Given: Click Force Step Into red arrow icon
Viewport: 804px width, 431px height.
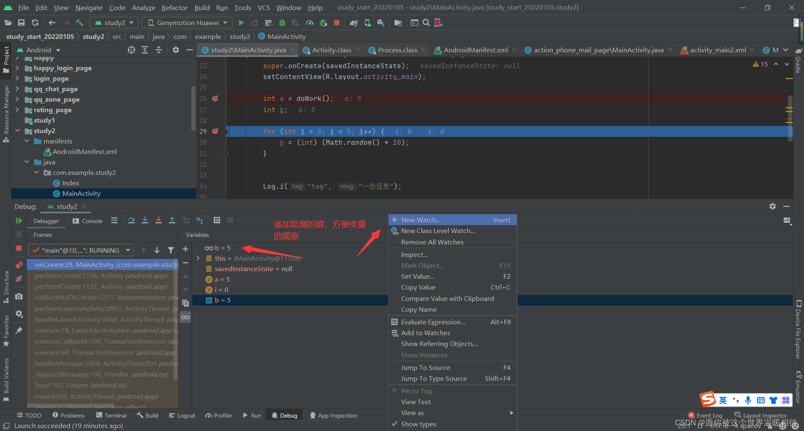Looking at the screenshot, I should point(159,220).
